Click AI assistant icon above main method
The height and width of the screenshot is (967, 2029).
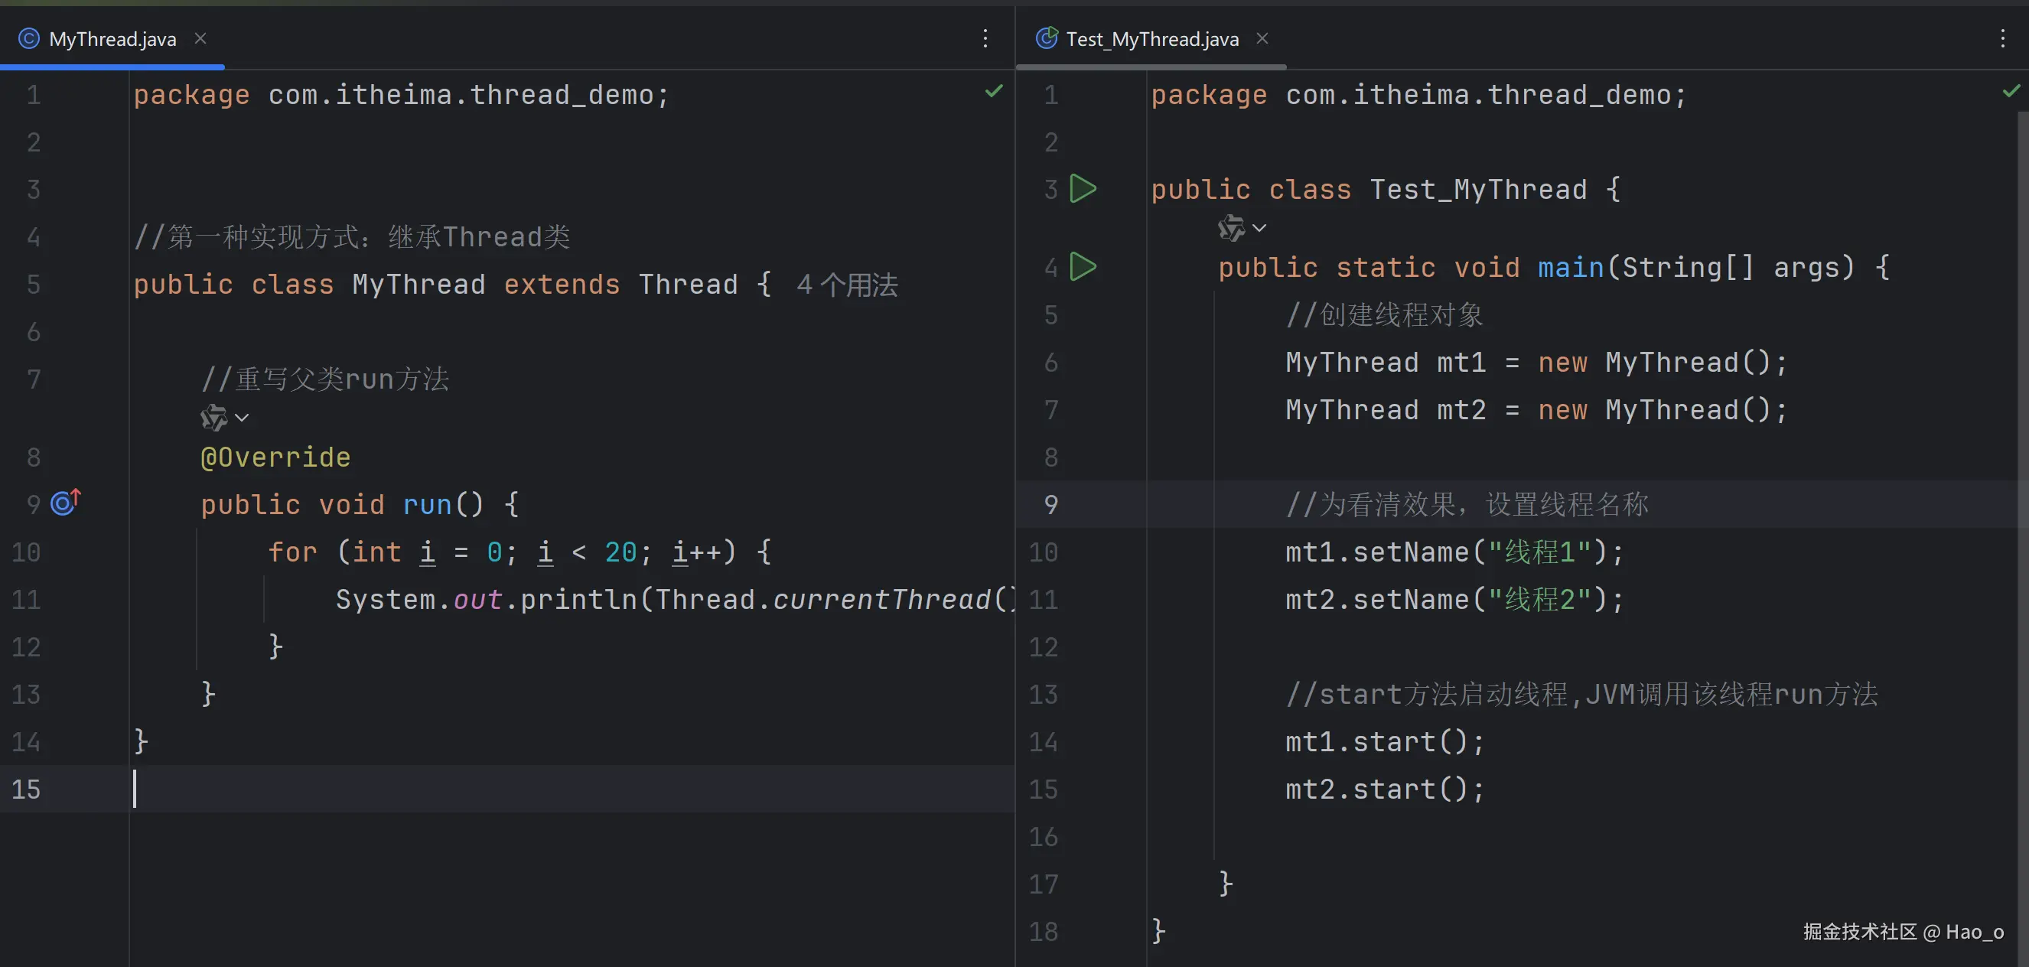(x=1231, y=227)
